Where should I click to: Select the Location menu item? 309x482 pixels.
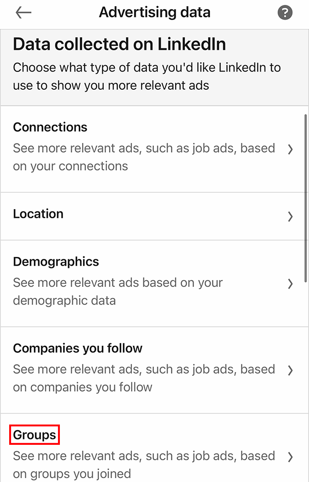click(38, 214)
